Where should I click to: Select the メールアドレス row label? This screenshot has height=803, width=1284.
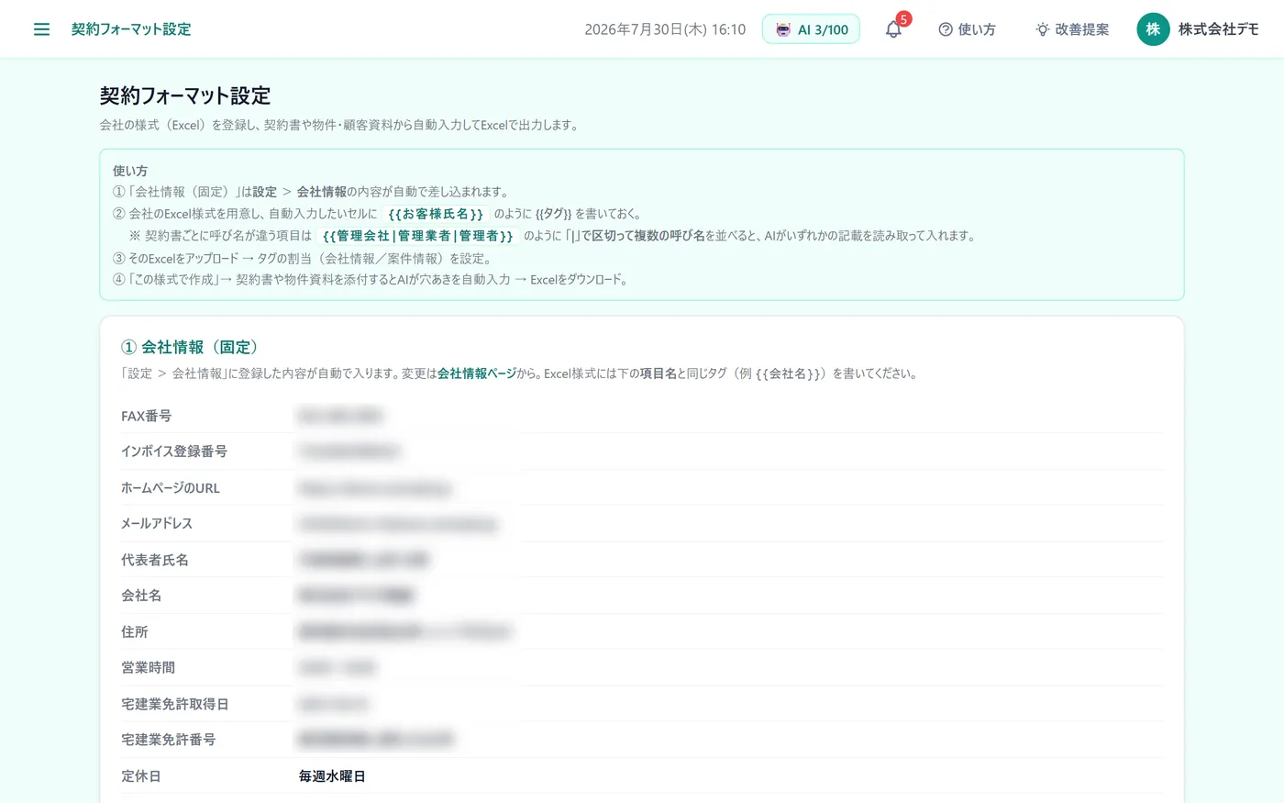(157, 523)
